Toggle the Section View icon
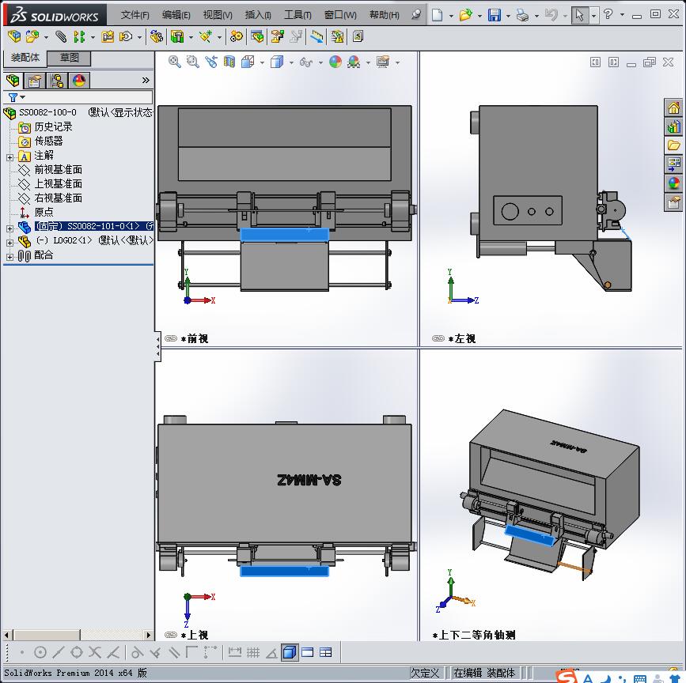686x683 pixels. (x=229, y=62)
